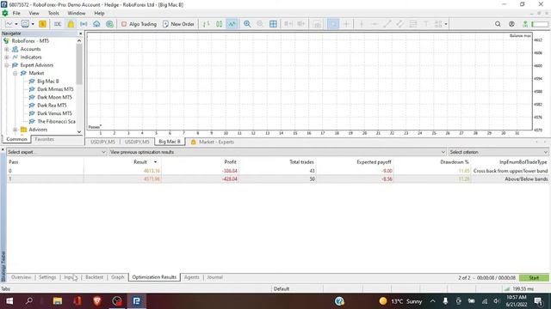Switch chart to line chart icon
551x309 pixels.
[232, 24]
